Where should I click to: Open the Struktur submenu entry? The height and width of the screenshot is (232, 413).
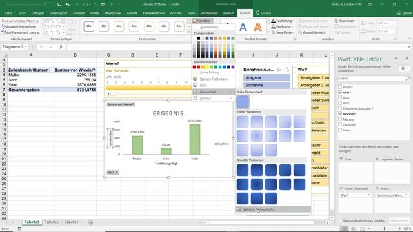(214, 99)
